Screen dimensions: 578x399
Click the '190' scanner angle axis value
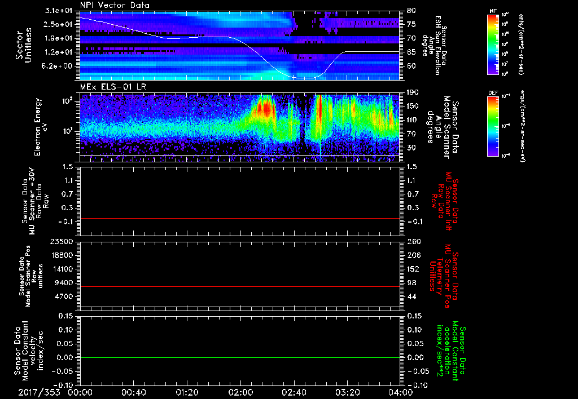(x=414, y=92)
